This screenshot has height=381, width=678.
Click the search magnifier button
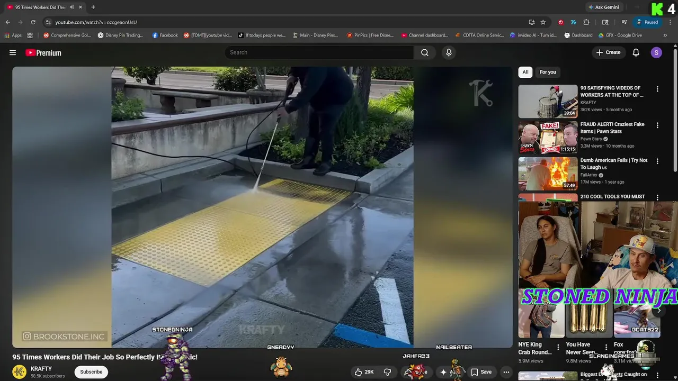[x=425, y=52]
